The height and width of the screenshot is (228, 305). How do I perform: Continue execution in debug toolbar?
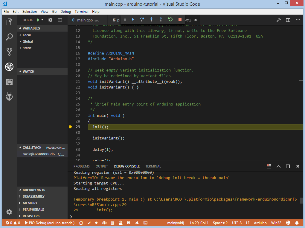pos(132,19)
